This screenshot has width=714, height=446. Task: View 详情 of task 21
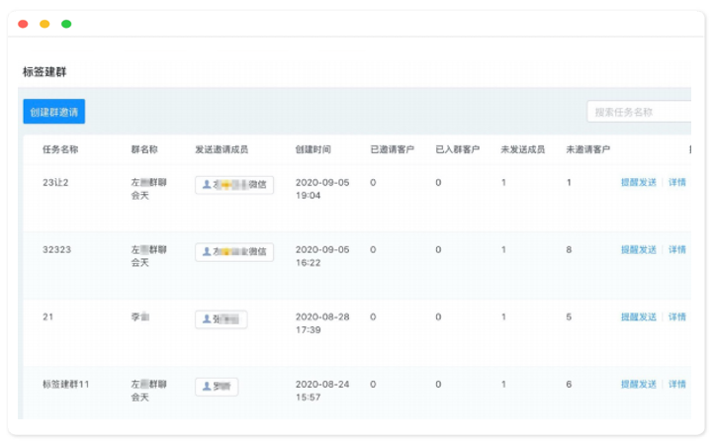point(677,317)
